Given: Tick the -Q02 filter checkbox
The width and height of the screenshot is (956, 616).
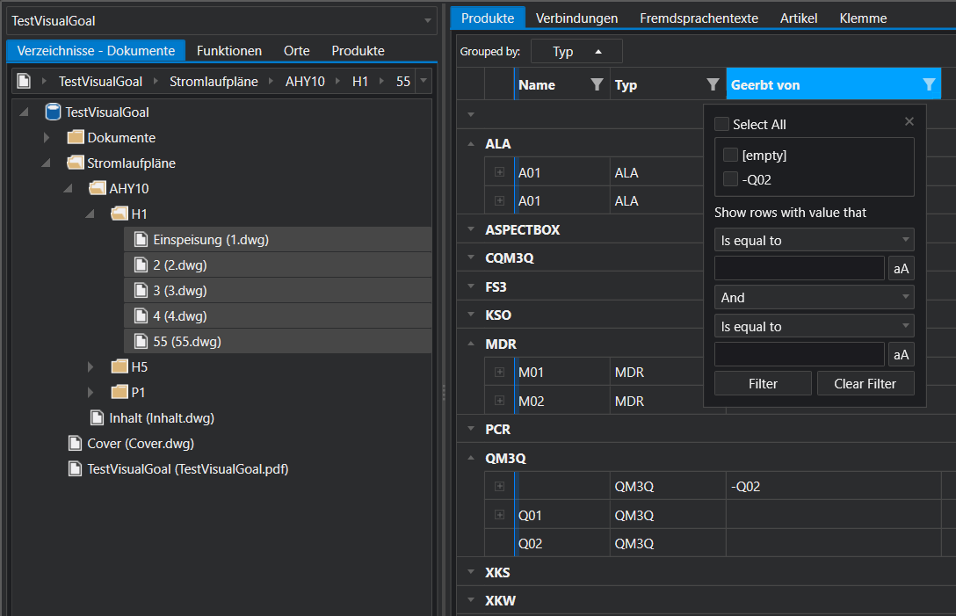Looking at the screenshot, I should tap(729, 180).
